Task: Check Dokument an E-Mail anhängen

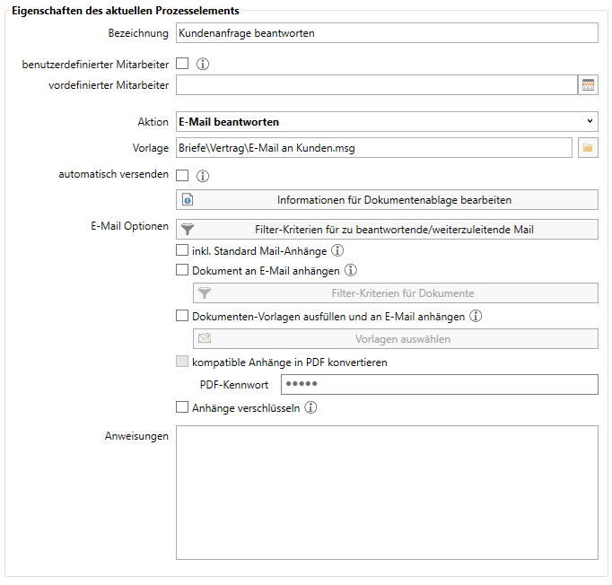Action: coord(182,270)
